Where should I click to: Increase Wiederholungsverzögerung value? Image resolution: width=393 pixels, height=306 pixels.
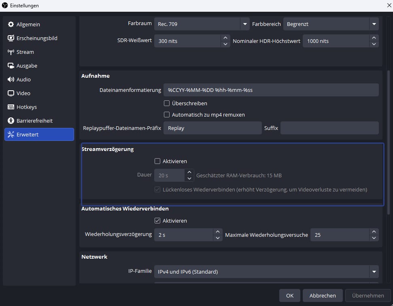218,232
